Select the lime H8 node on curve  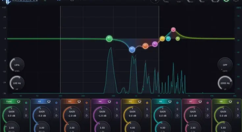click(x=178, y=39)
